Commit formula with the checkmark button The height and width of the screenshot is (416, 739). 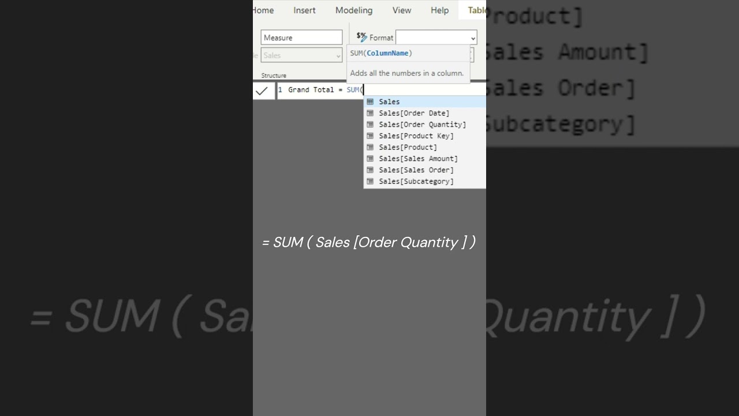coord(262,91)
